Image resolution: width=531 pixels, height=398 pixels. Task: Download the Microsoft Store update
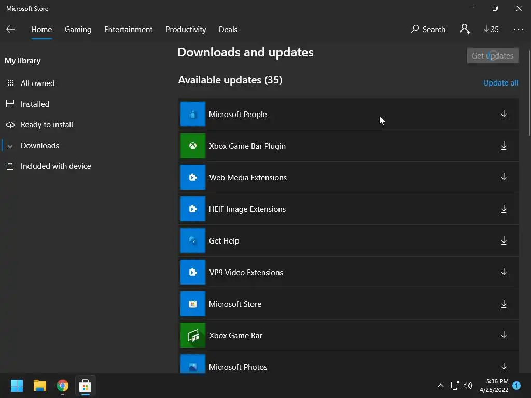pyautogui.click(x=504, y=304)
